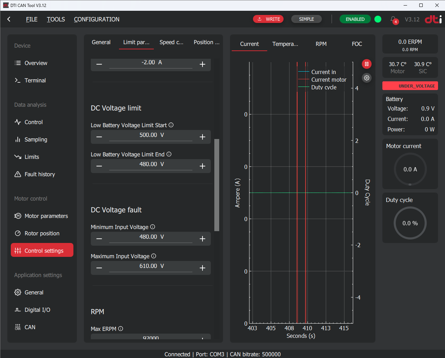Show info for Max ERPM
This screenshot has width=445, height=358.
click(121, 329)
